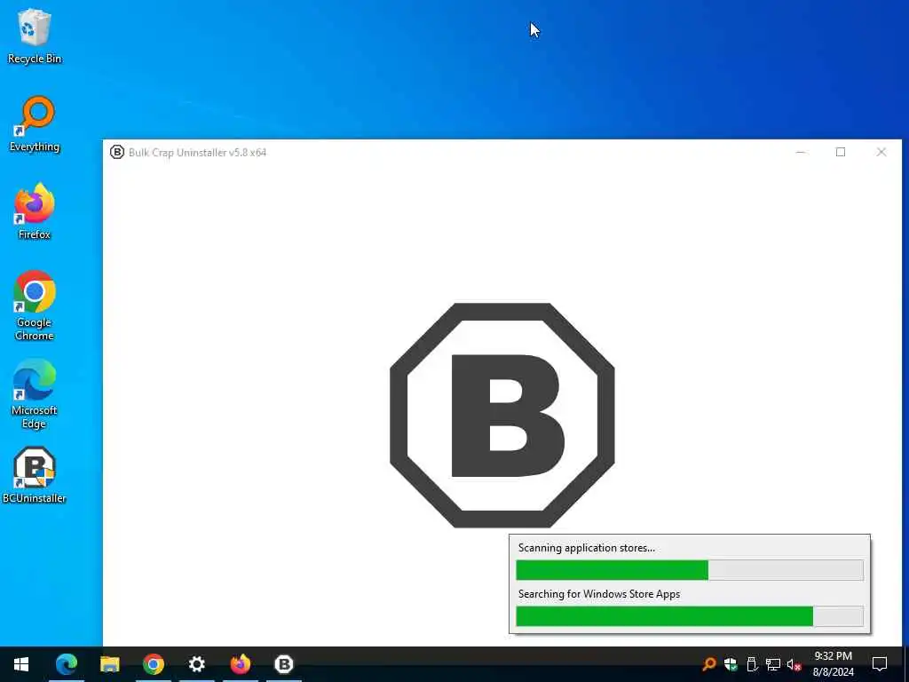Screen dimensions: 909x682
Task: Close the Bulk Crap Uninstaller window
Action: [x=881, y=152]
